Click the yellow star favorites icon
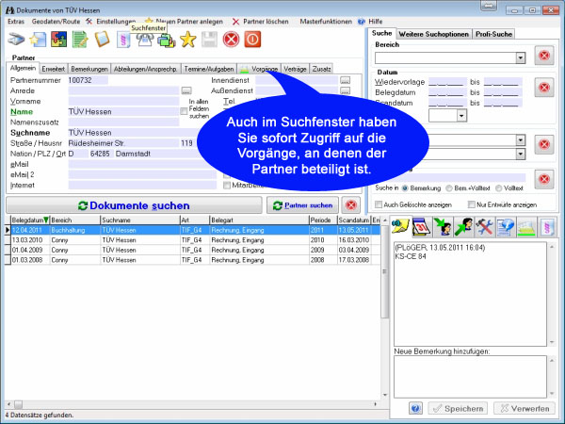 coord(188,40)
